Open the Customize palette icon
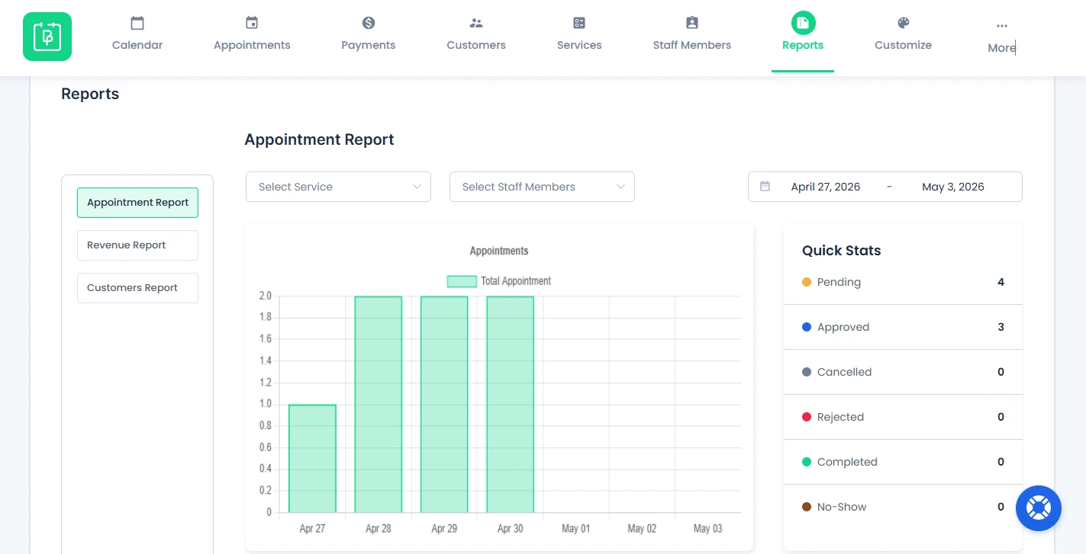 pyautogui.click(x=904, y=23)
